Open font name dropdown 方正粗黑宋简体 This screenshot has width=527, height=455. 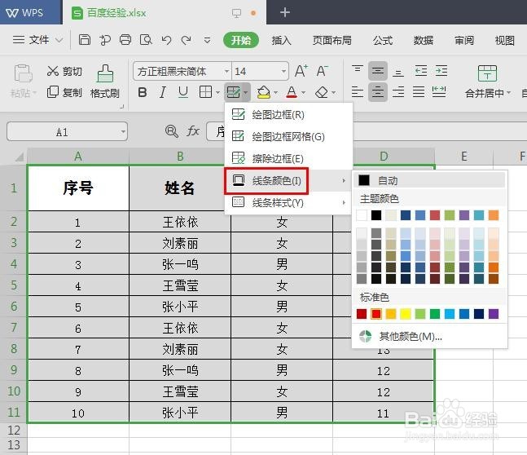(x=227, y=71)
